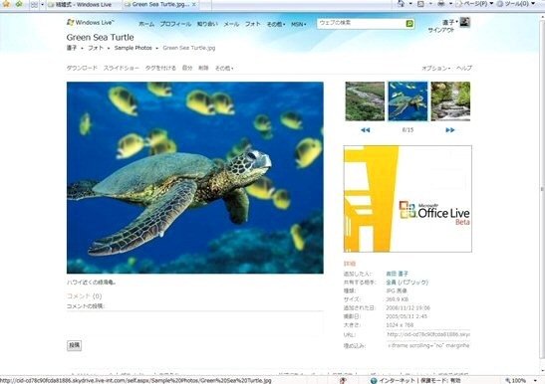This screenshot has height=384, width=545.
Task: Expand the Quick Tabs list dropdown arrow
Action: pyautogui.click(x=43, y=5)
